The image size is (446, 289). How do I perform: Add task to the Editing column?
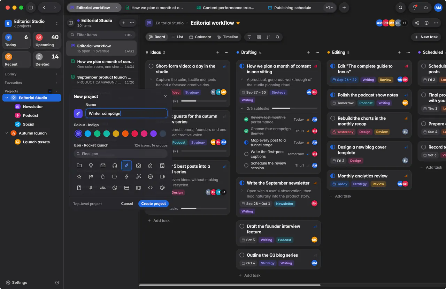point(340,196)
